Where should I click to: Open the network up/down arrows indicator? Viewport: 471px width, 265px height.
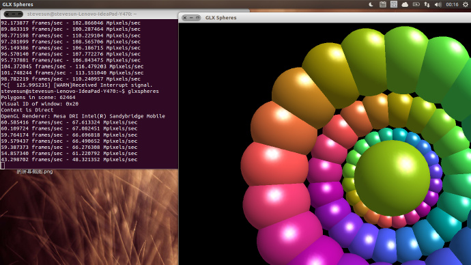[x=427, y=5]
